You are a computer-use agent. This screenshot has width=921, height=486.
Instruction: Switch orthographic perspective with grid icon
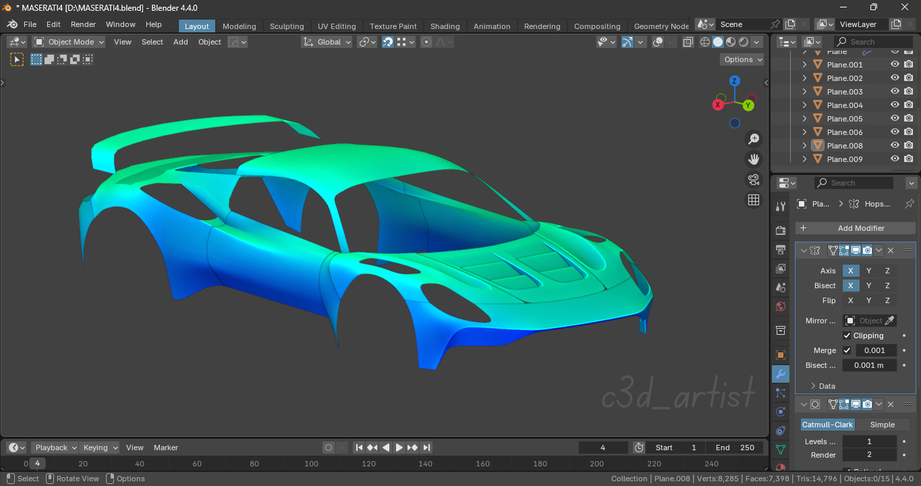754,200
